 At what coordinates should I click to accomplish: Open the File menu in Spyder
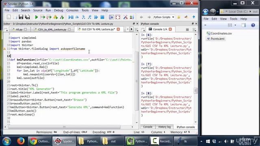point(7,10)
